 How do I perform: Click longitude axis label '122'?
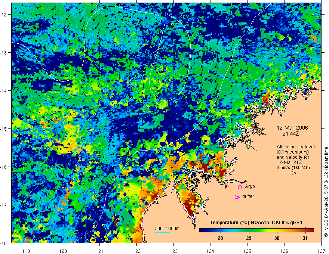pos(136,251)
